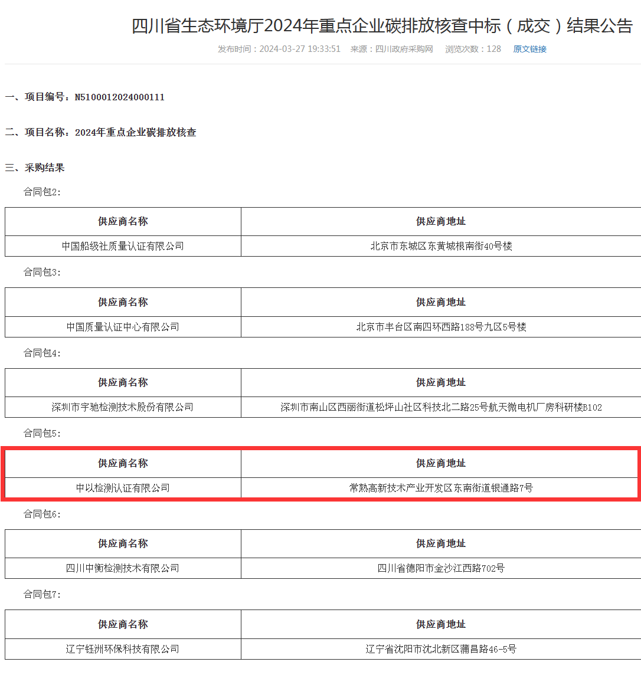Click address 北京市东城区东黄城根南街40号楼
The height and width of the screenshot is (675, 641).
440,246
